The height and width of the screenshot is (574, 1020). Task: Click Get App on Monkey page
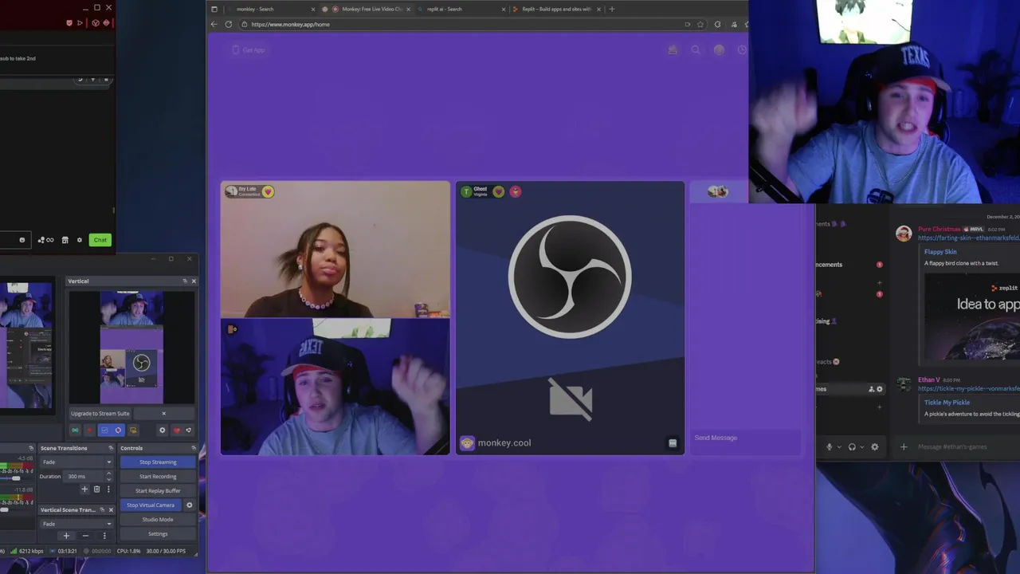point(248,49)
